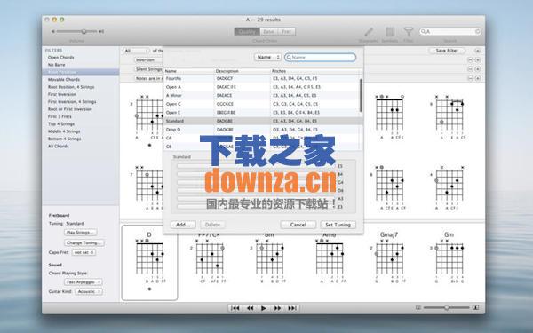533x333 pixels.
Task: Select the Top 4 Strings filter
Action: (x=61, y=124)
